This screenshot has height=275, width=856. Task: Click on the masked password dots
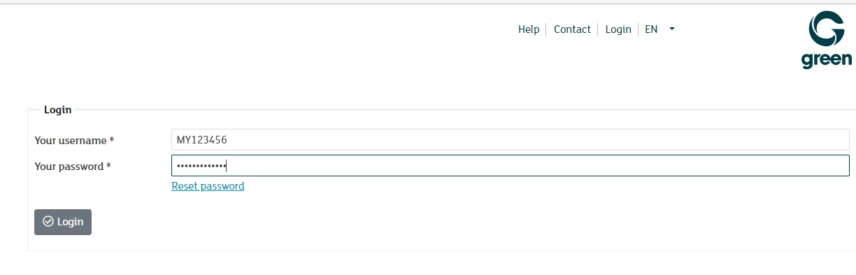(201, 166)
